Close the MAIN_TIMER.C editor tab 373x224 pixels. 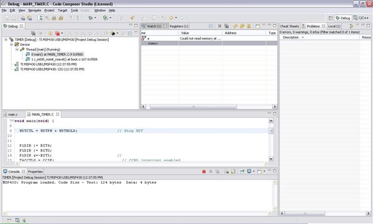point(58,114)
